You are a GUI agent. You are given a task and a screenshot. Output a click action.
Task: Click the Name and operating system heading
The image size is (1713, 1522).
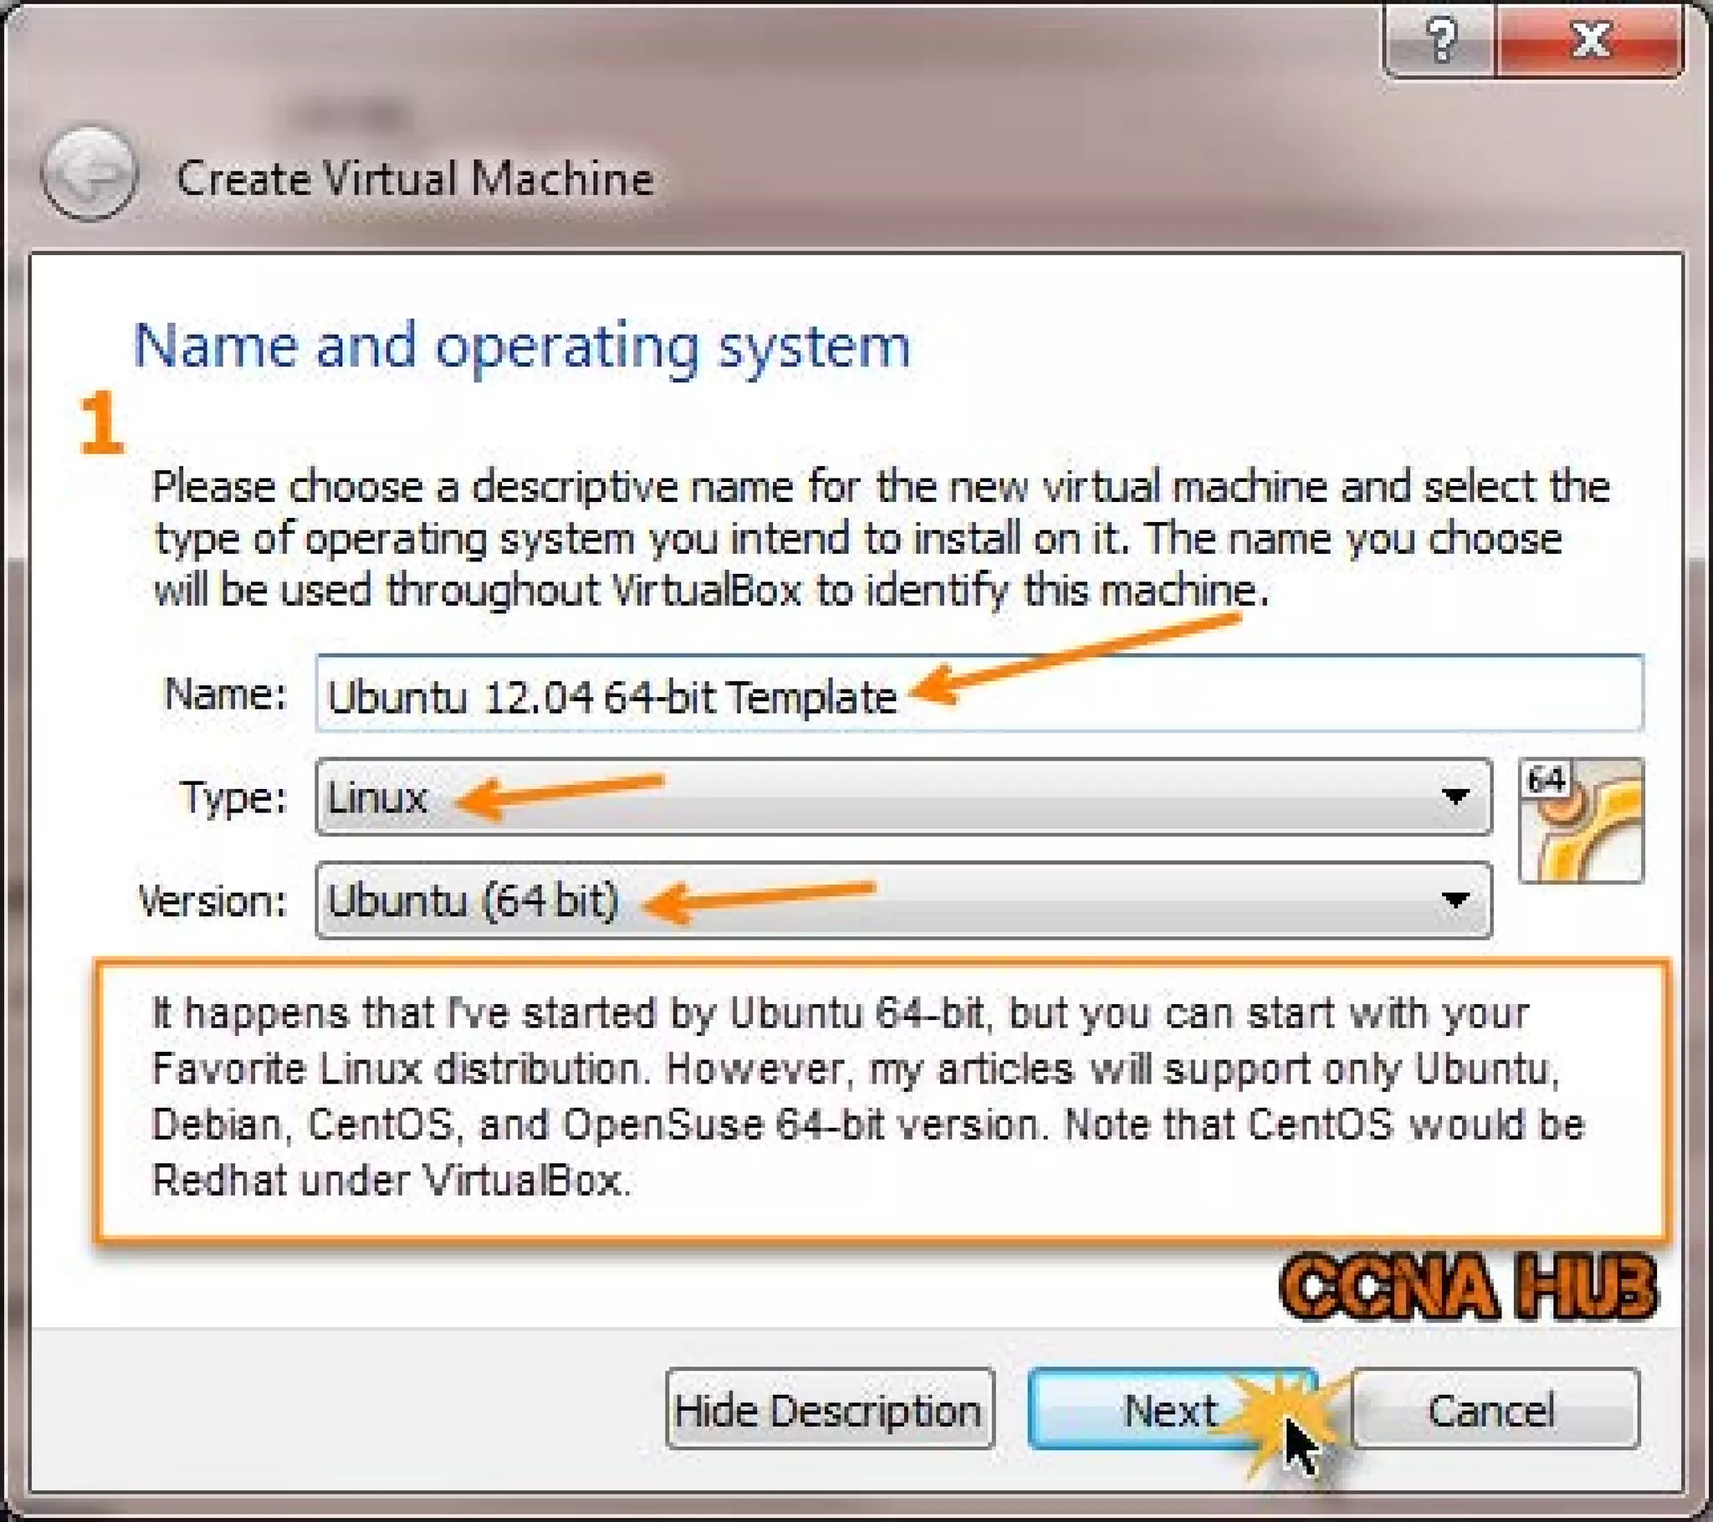[x=521, y=346]
